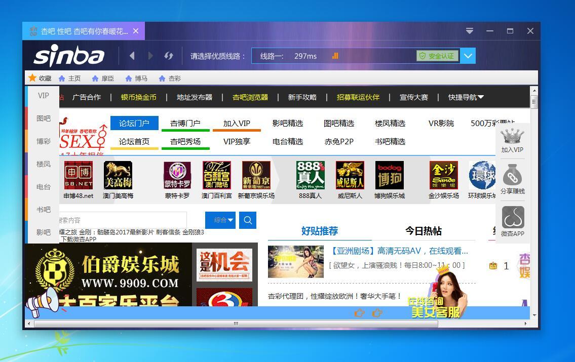Select 图吧 in the left sidebar
This screenshot has width=575, height=362.
(x=43, y=118)
